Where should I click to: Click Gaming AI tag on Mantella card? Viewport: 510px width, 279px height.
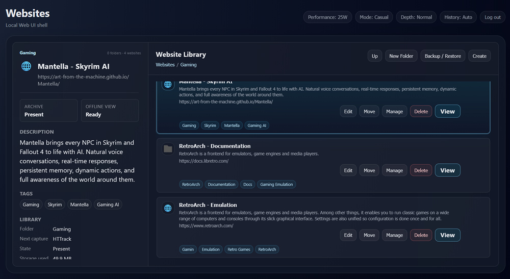(x=257, y=125)
